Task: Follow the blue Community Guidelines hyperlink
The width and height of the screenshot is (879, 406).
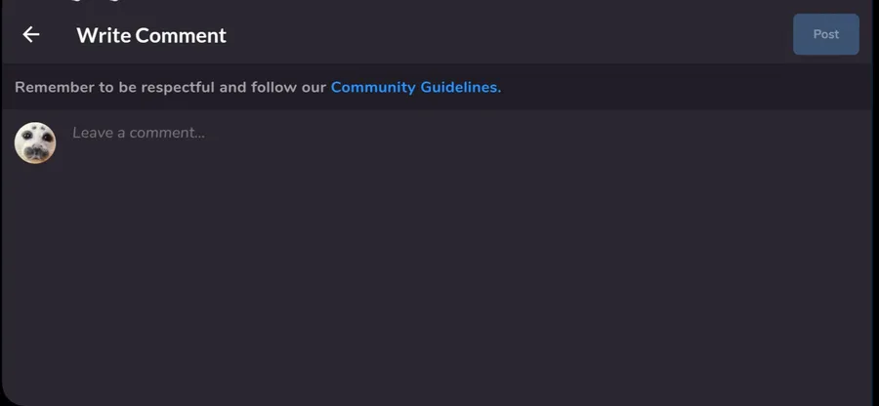Action: coord(415,88)
